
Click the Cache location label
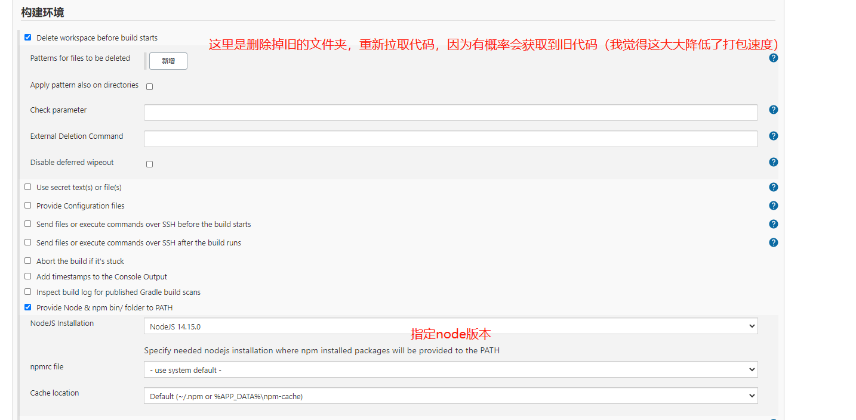[x=54, y=393]
